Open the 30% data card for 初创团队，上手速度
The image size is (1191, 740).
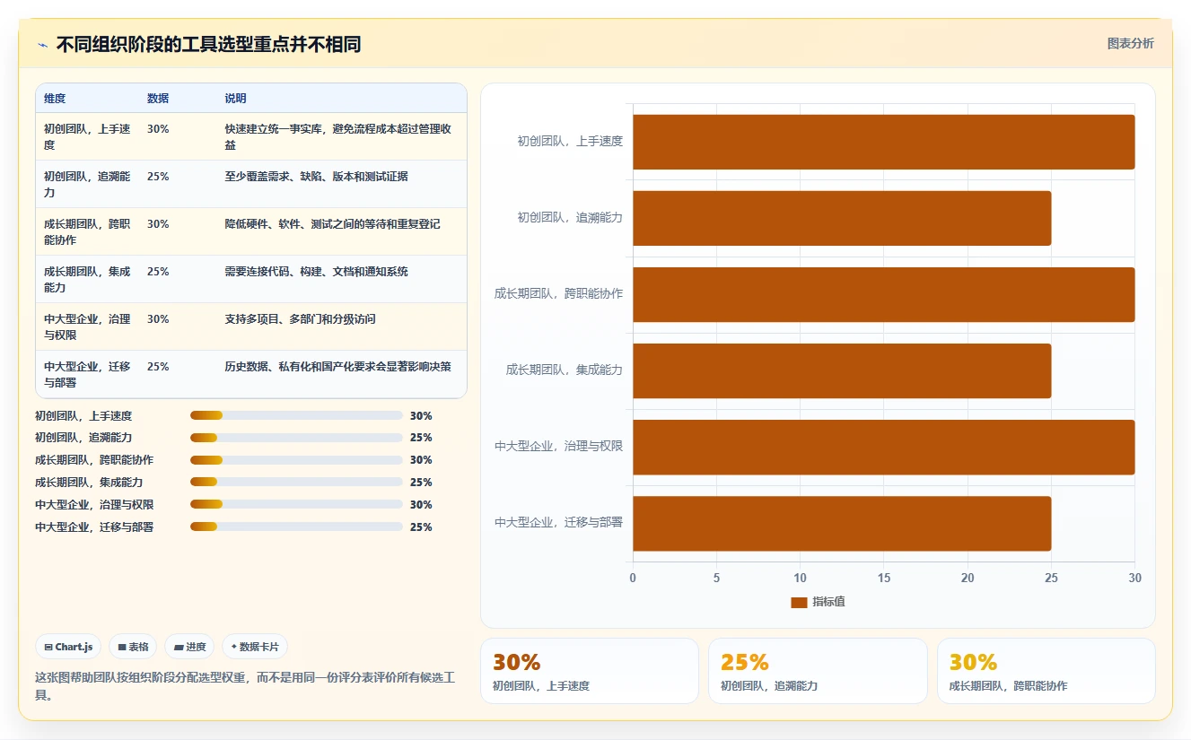coord(590,671)
